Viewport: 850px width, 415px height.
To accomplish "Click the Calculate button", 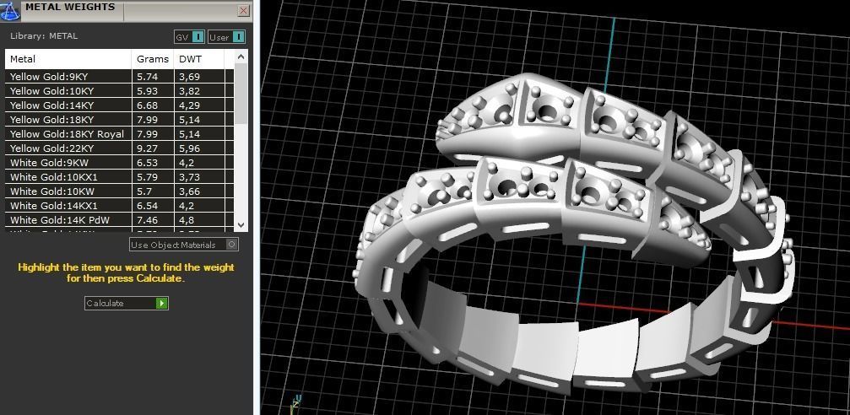I will [x=127, y=303].
